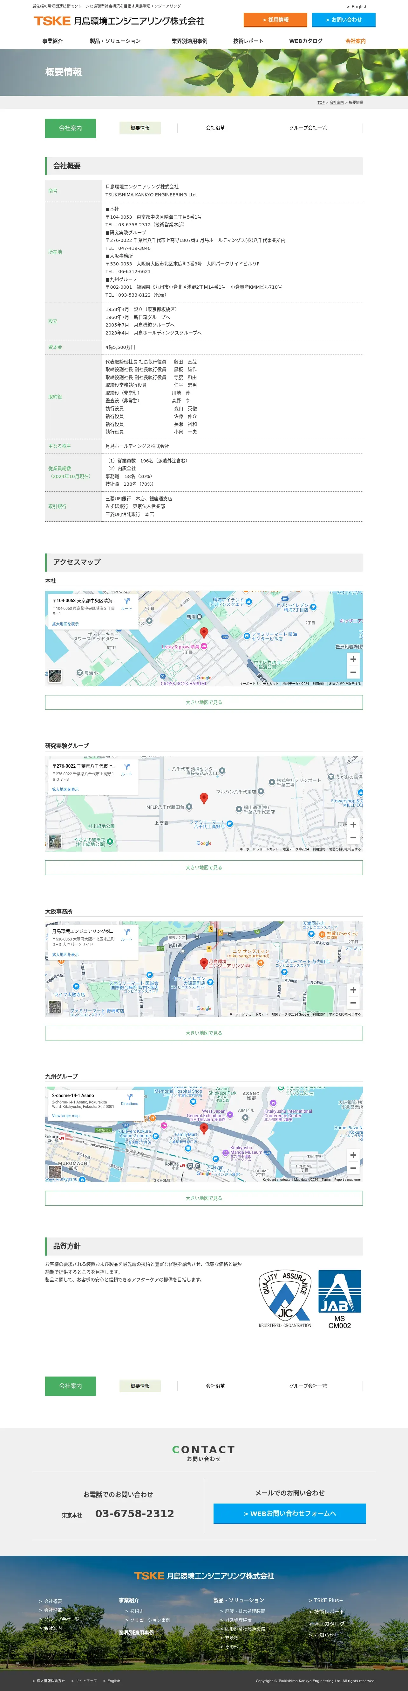Screen dimensions: 408x1691
Task: Click footer TSKE logo
Action: click(x=204, y=1575)
